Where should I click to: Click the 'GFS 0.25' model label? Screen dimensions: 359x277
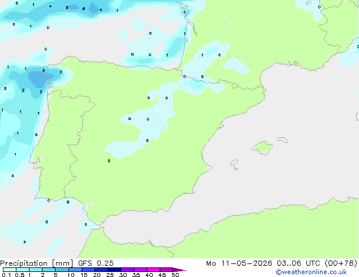click(x=96, y=263)
